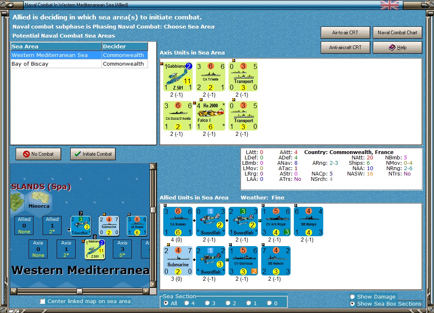Select the Submarine counter in Allied Units list
The image size is (434, 313).
(178, 261)
